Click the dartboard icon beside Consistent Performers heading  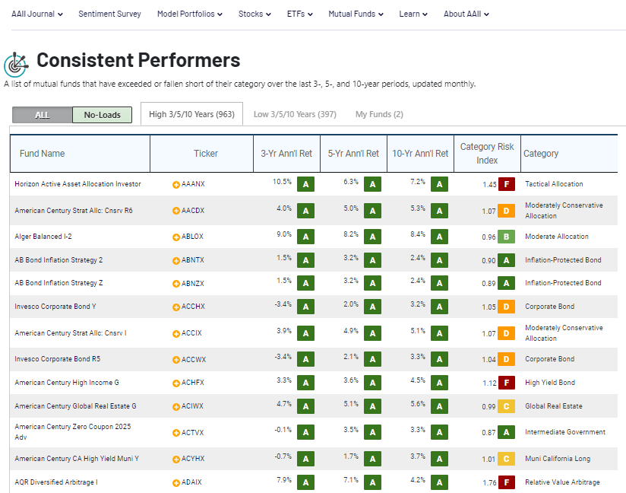17,61
